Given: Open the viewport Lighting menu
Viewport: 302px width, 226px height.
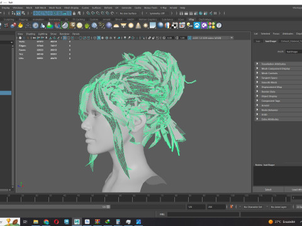Looking at the screenshot, I should 43,34.
